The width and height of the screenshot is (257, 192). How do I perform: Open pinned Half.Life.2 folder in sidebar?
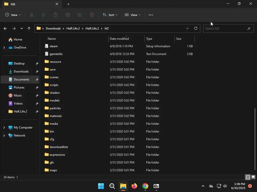pyautogui.click(x=20, y=111)
